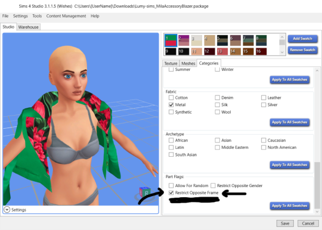Click Remove Swatch button
Screen dimensions: 322x230
click(x=302, y=50)
